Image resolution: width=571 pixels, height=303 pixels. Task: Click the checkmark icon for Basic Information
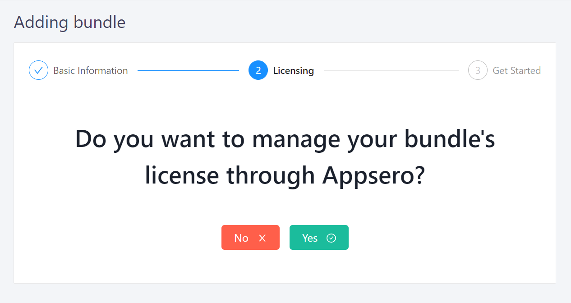[x=38, y=70]
